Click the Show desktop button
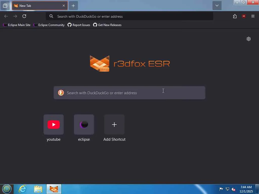The image size is (259, 194). pos(257,189)
